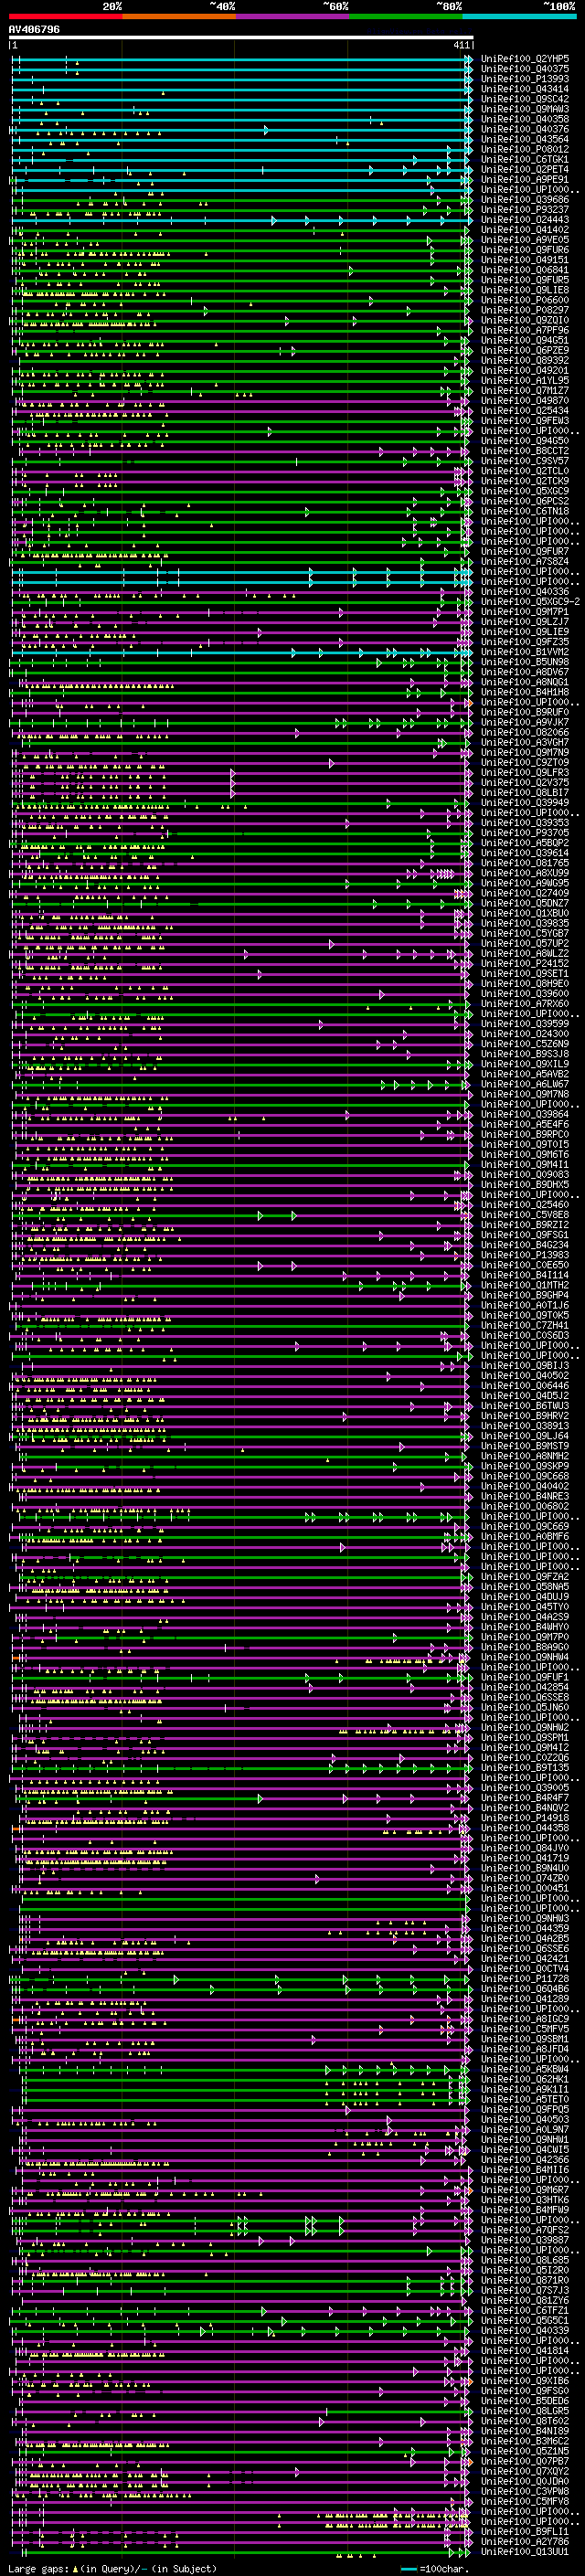Select the UniRef100_Q9SKP9 label
Viewport: 585px width, 2576px height.
click(524, 1466)
